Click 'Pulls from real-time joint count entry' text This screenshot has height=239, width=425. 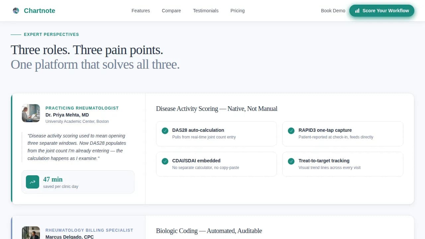(x=204, y=137)
